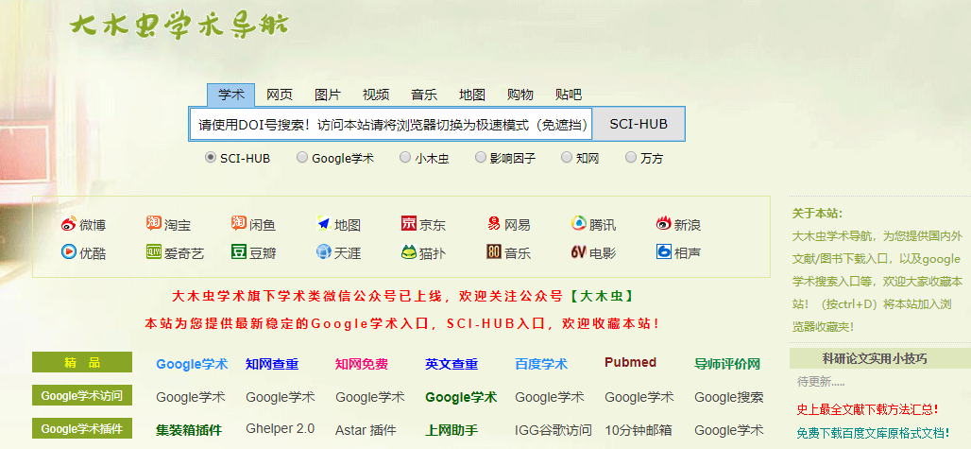Open the 天涯 globe icon
This screenshot has height=449, width=971.
click(x=324, y=252)
